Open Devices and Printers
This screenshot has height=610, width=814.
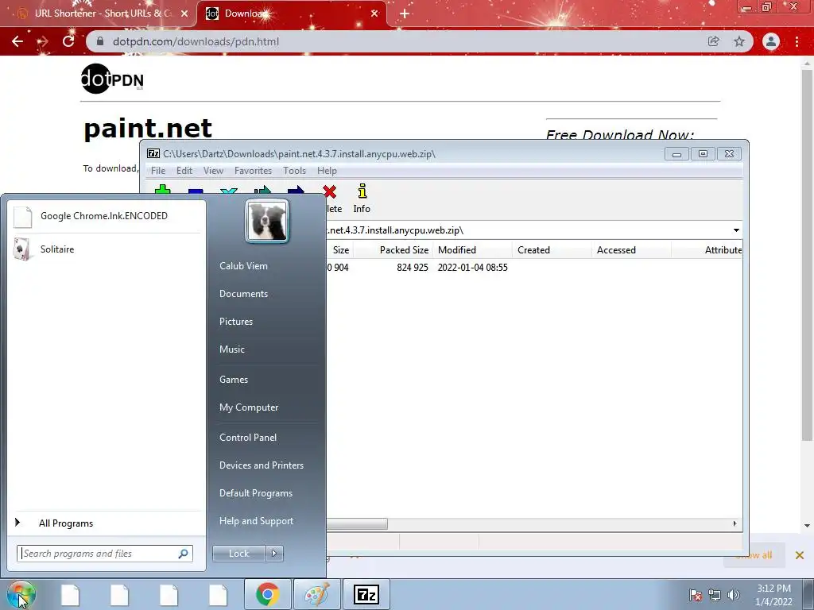pyautogui.click(x=262, y=465)
